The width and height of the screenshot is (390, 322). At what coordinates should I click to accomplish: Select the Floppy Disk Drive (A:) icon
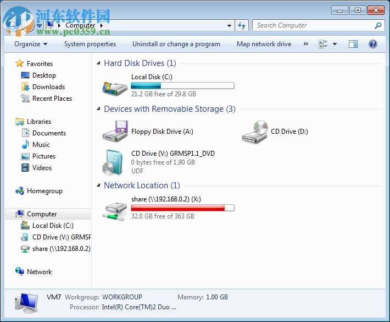click(x=115, y=132)
